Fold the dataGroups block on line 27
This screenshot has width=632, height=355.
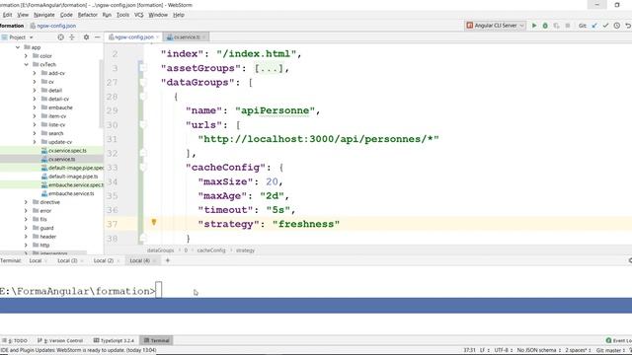142,83
